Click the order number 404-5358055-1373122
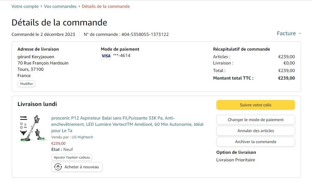Viewport: 312px width, 184px height. pos(145,35)
